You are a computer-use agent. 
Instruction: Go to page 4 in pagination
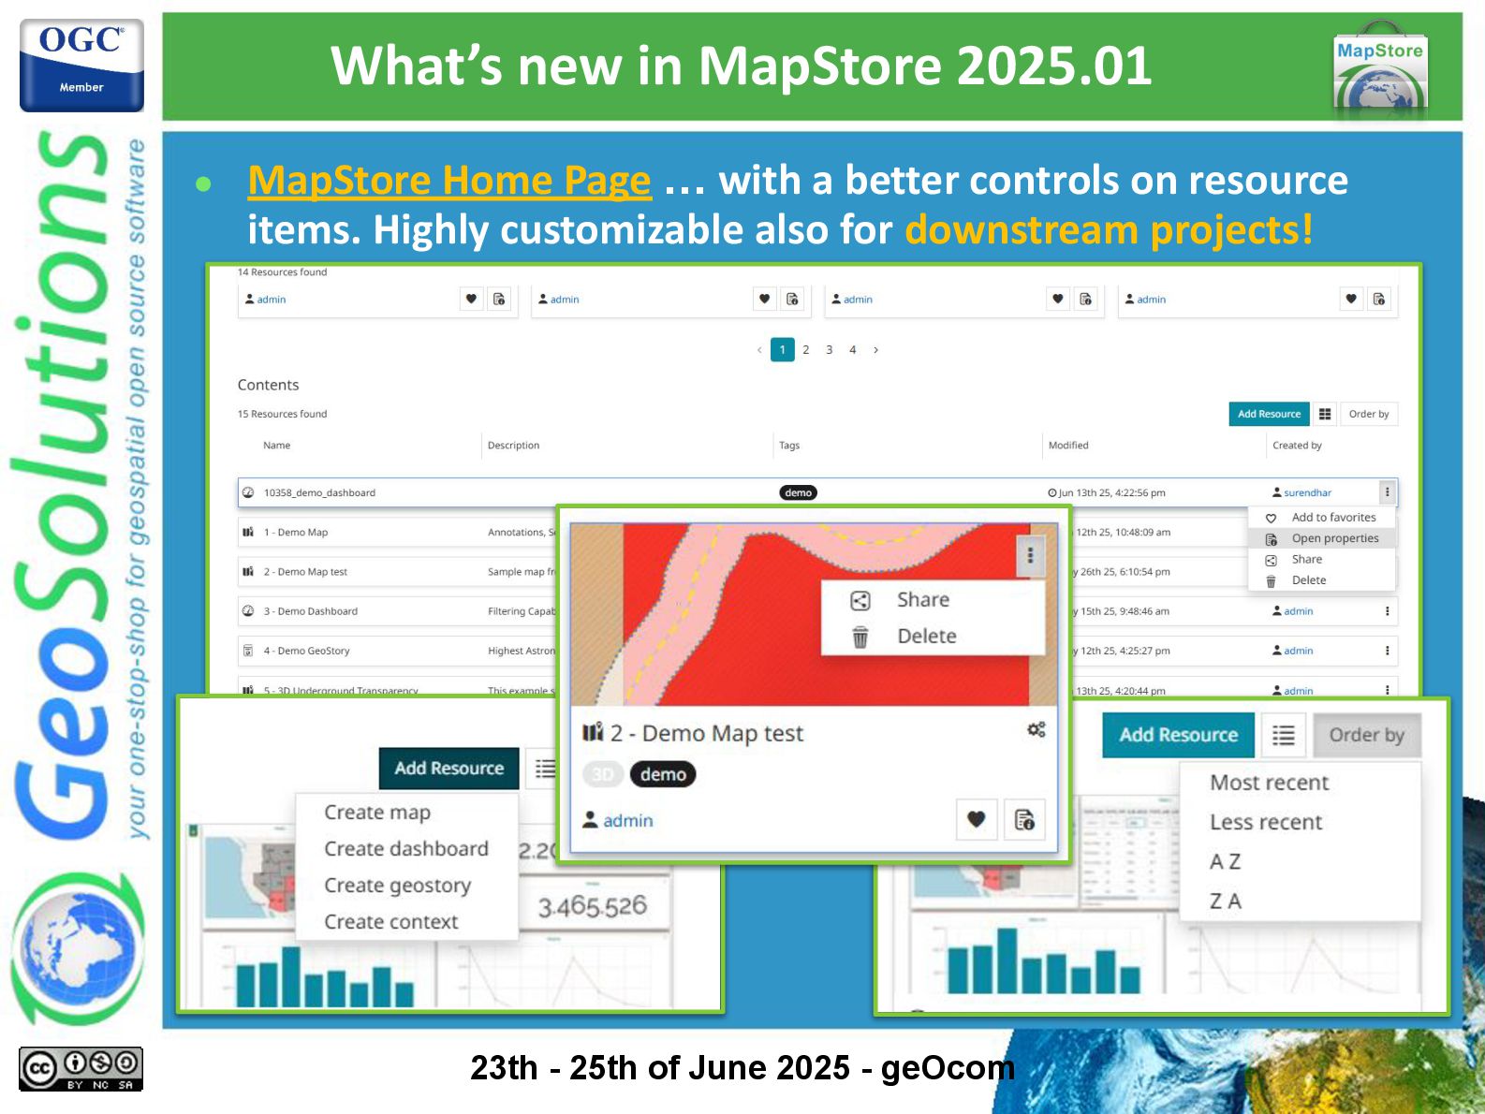[852, 349]
